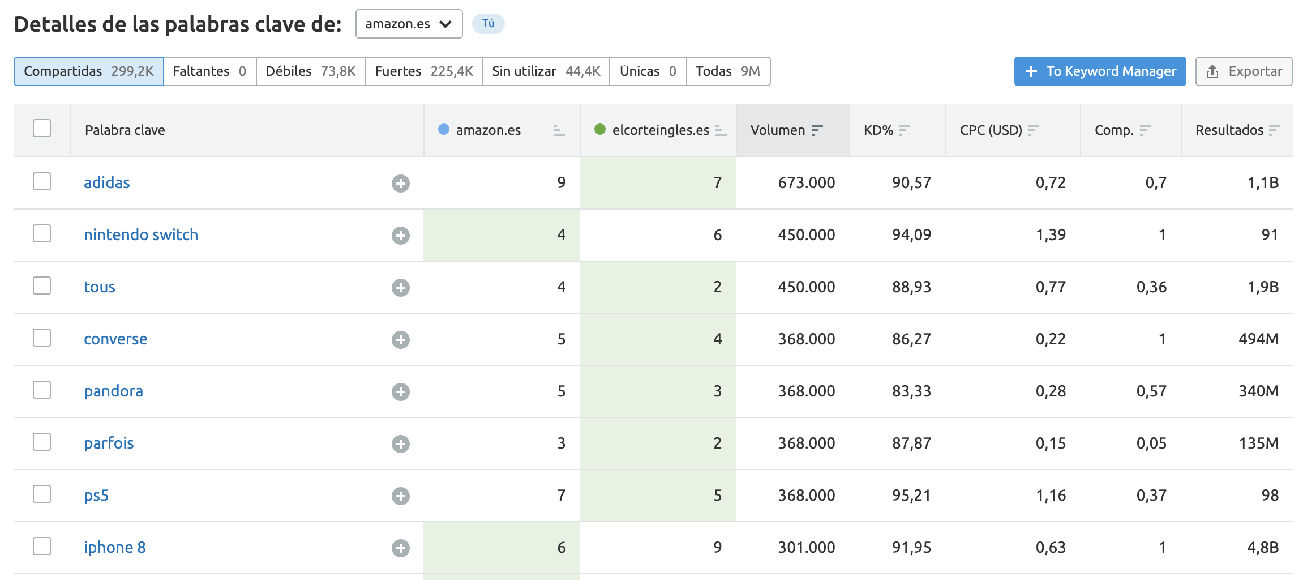The width and height of the screenshot is (1303, 580).
Task: Show the Todas keywords tab
Action: pyautogui.click(x=728, y=71)
